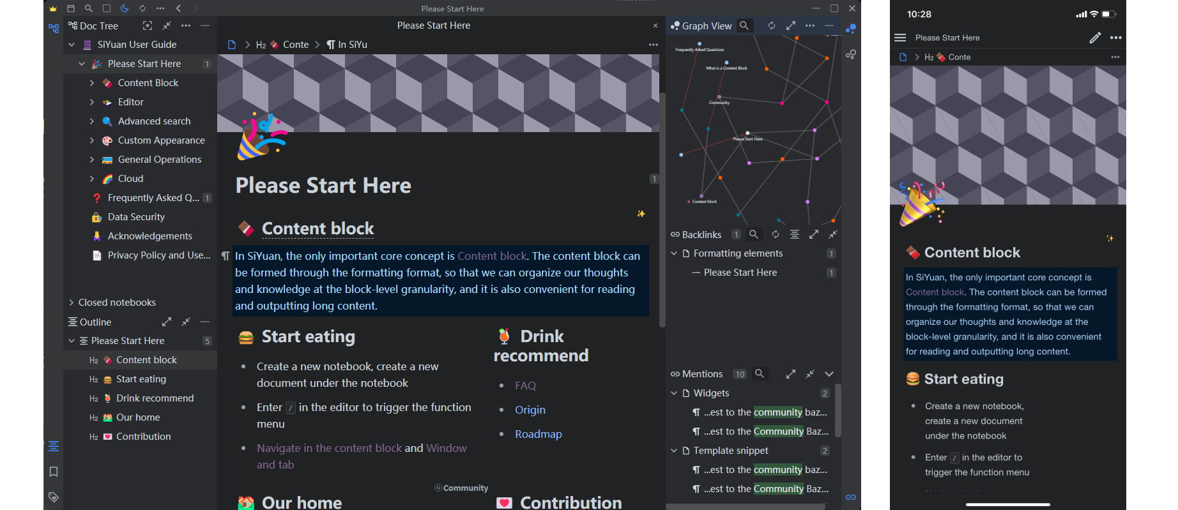Viewport: 1178px width, 510px height.
Task: Open the Roadmap link
Action: pyautogui.click(x=538, y=434)
